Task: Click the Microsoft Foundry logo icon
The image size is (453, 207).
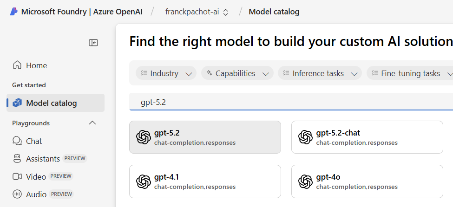Action: pos(14,12)
